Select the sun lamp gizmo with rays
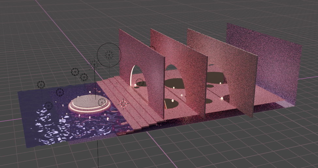This screenshot has width=318, height=168. click(94, 64)
